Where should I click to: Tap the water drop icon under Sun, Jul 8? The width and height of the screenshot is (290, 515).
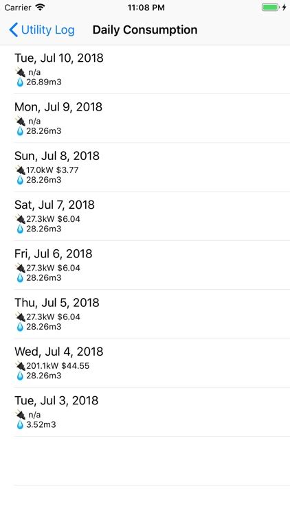tap(20, 180)
